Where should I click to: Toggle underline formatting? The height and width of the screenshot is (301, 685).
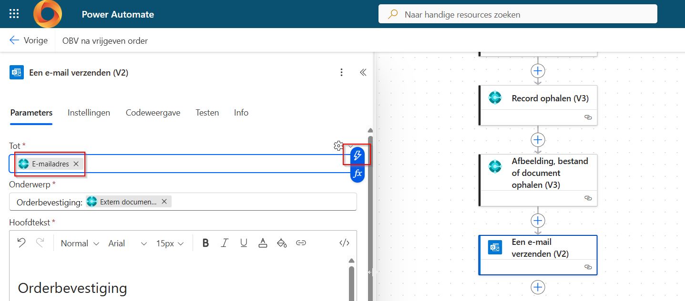244,243
